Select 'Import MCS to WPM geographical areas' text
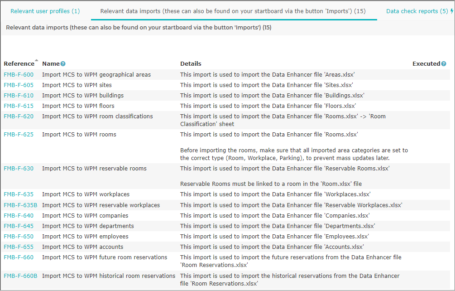The image size is (455, 291). point(96,75)
